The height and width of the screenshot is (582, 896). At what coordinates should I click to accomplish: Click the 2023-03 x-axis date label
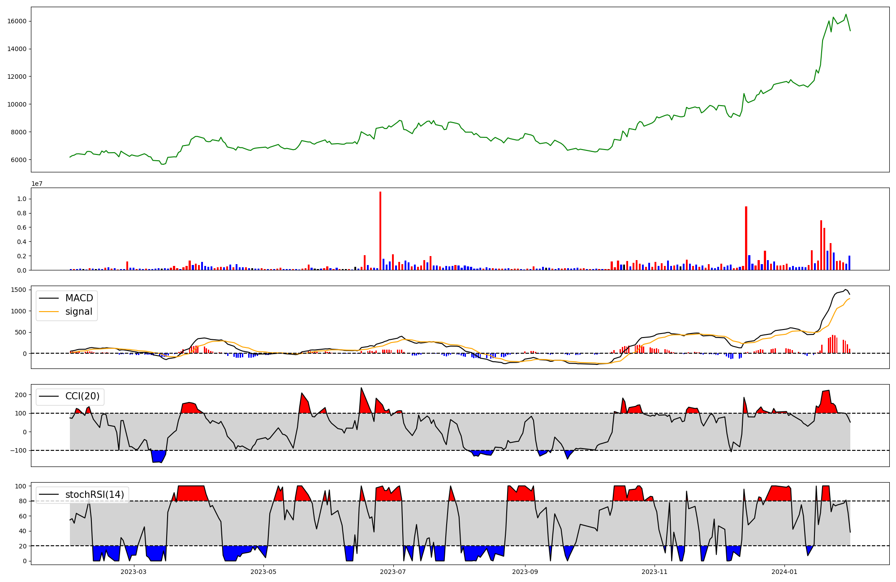(x=134, y=572)
